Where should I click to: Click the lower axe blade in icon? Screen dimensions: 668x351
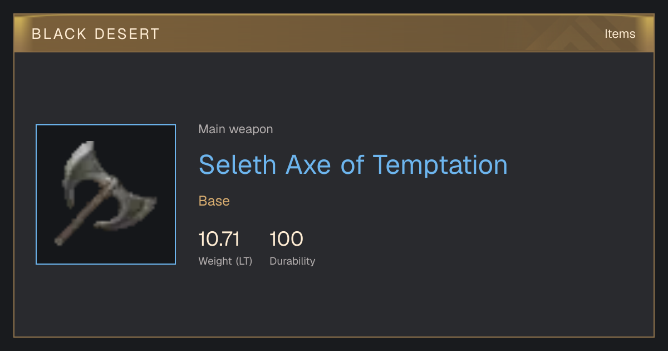tap(128, 212)
